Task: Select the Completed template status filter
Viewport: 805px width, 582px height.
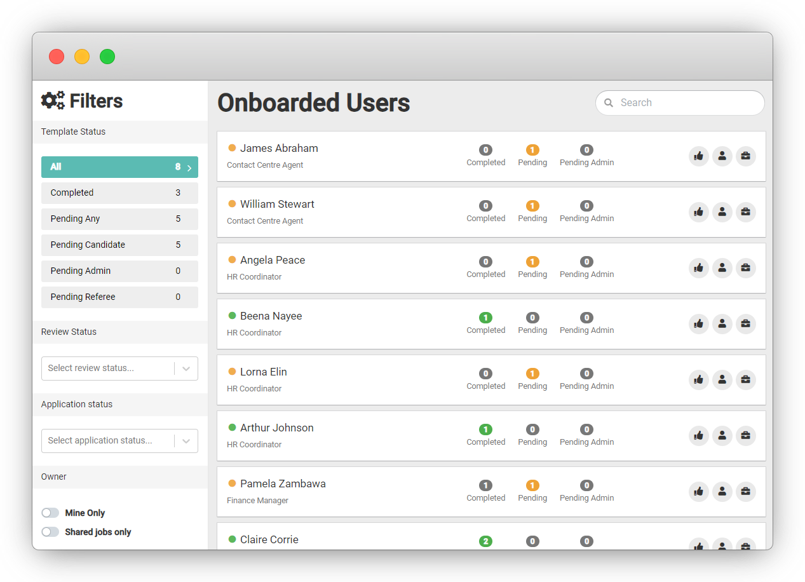Action: 119,193
